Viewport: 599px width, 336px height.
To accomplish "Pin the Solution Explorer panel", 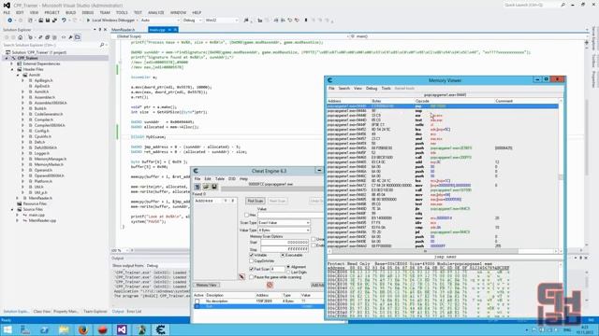I will coord(100,29).
